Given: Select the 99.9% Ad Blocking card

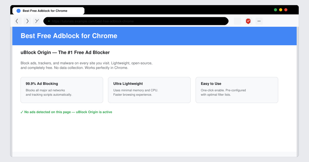Looking at the screenshot, I should click(62, 90).
